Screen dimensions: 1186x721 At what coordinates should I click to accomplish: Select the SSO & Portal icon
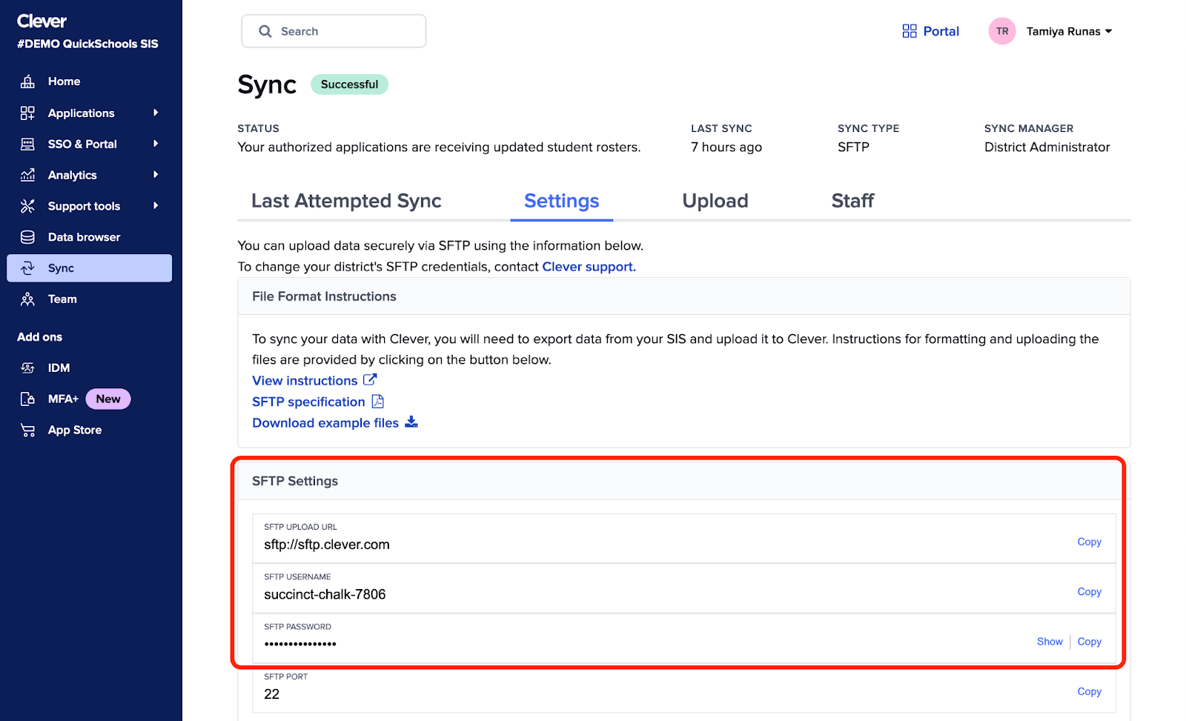click(27, 144)
